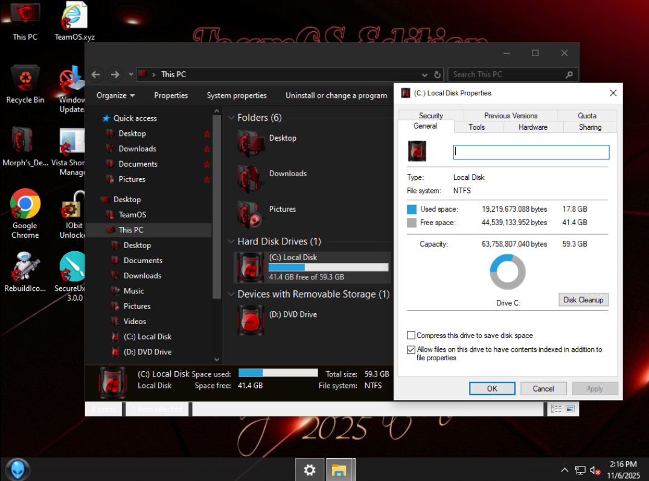This screenshot has height=481, width=649.
Task: Open the Organize dropdown menu
Action: click(x=115, y=95)
